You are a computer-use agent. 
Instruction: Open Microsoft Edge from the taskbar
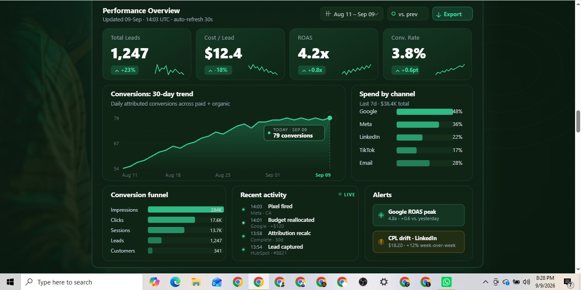(x=175, y=282)
